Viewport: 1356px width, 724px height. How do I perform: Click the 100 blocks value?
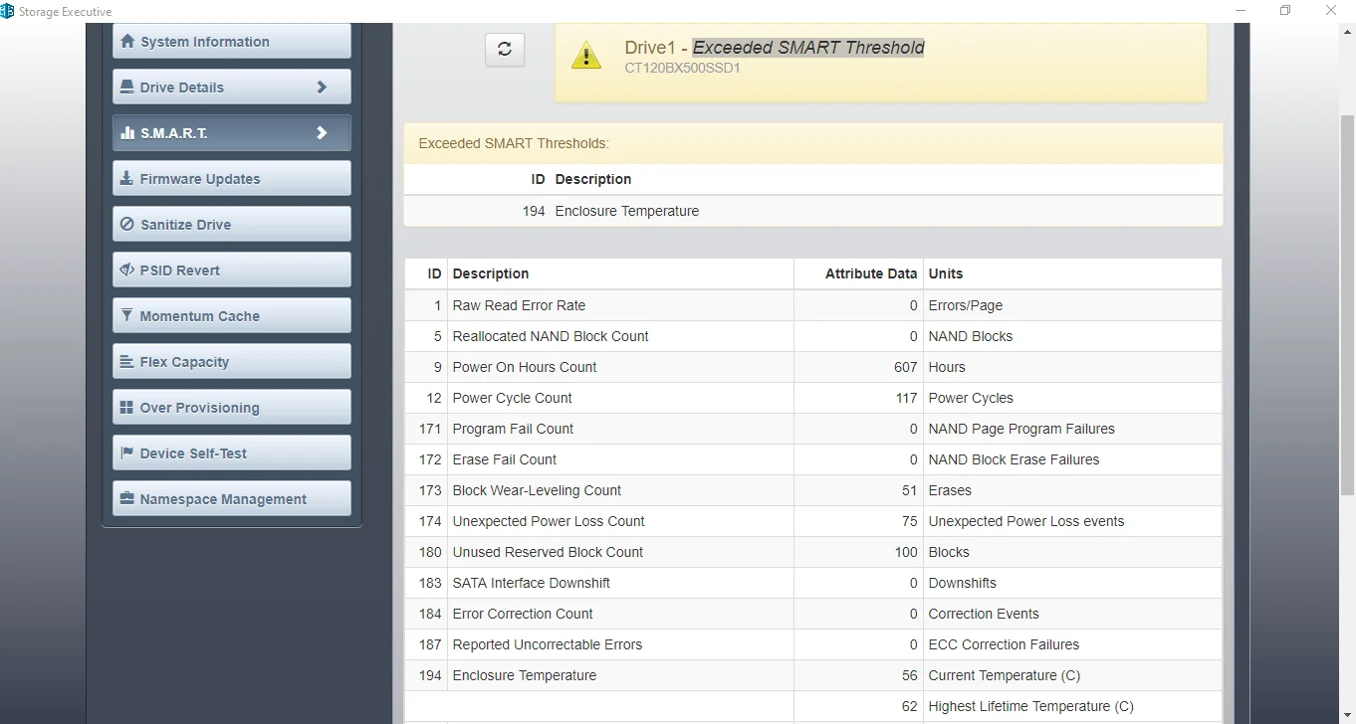coord(906,552)
